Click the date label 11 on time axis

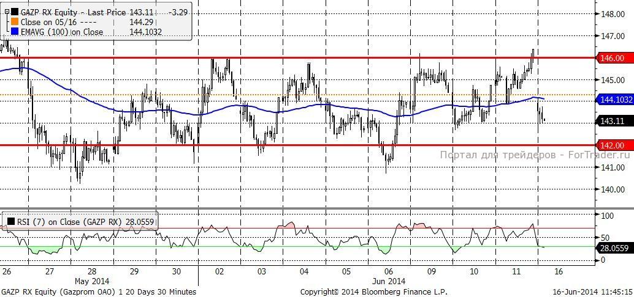(516, 271)
